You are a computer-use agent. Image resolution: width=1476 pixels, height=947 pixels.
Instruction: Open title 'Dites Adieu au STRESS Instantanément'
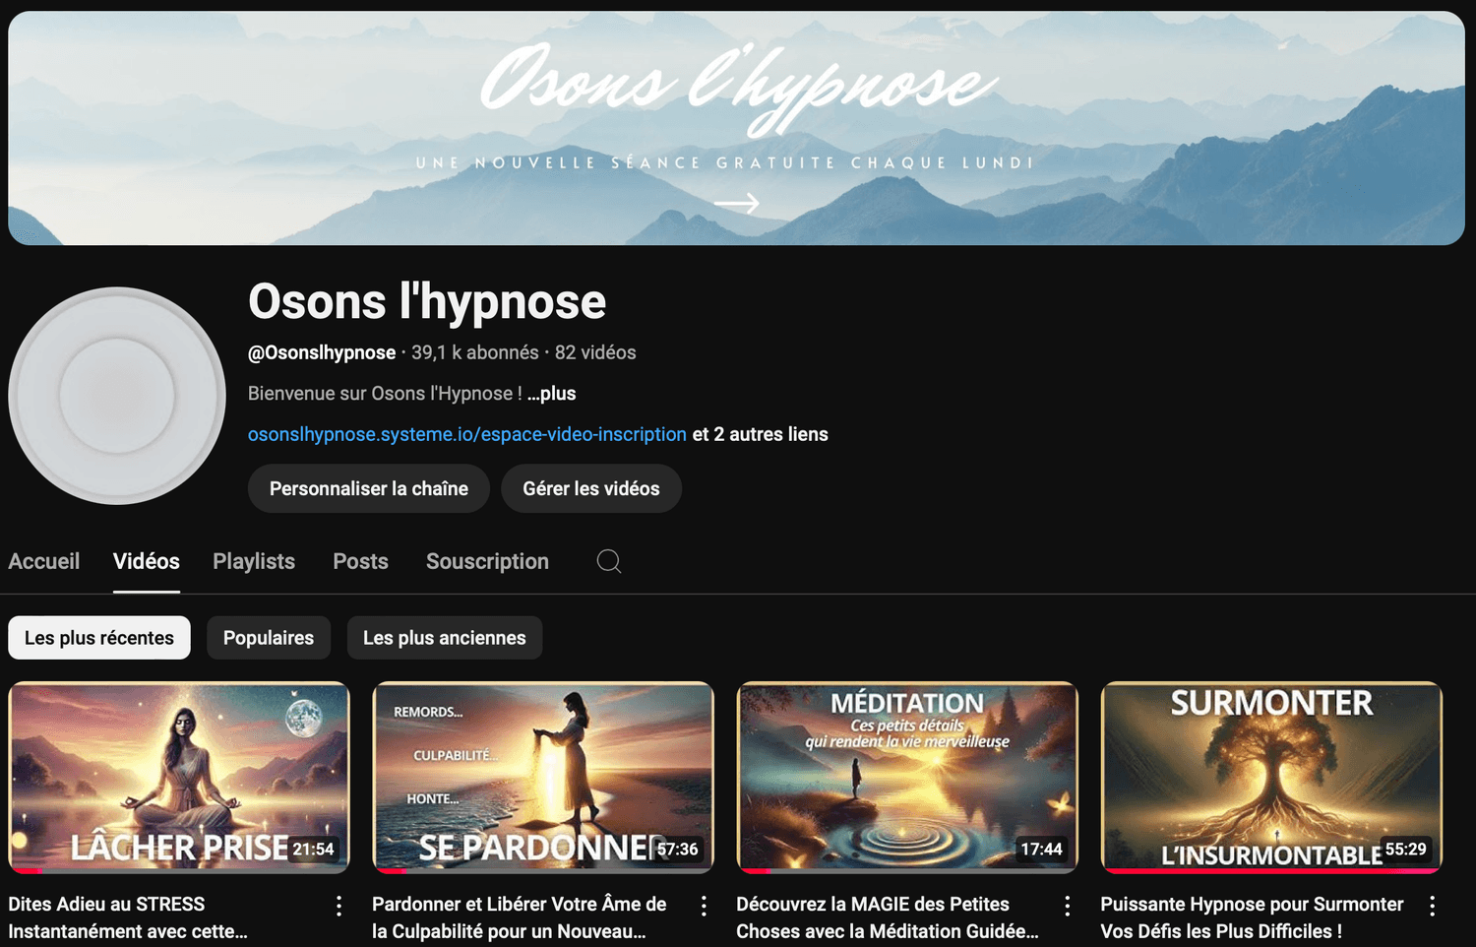[x=128, y=917]
